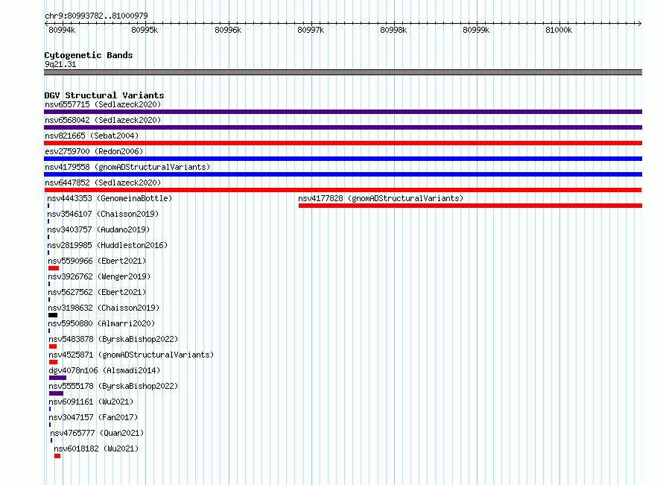This screenshot has height=485, width=663.
Task: Click nsv3926762 (Wenger2019) label
Action: click(99, 276)
